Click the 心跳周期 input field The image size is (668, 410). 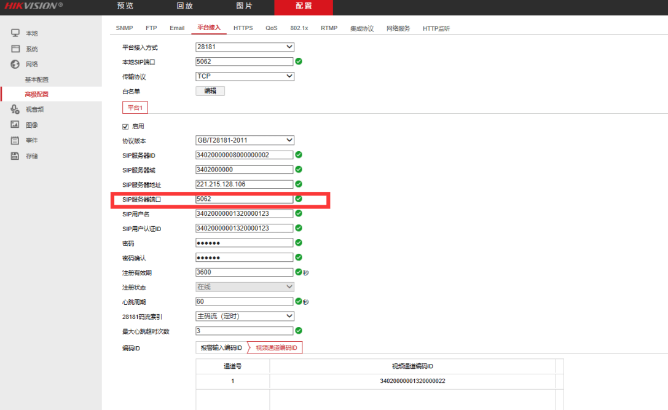[244, 302]
